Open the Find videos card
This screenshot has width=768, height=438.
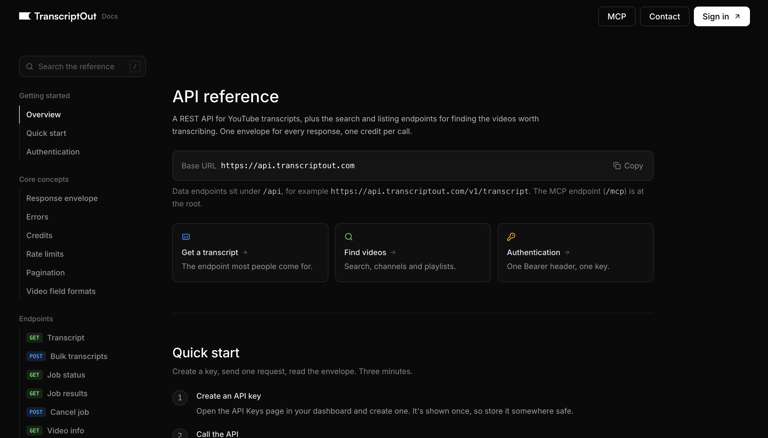pos(413,252)
